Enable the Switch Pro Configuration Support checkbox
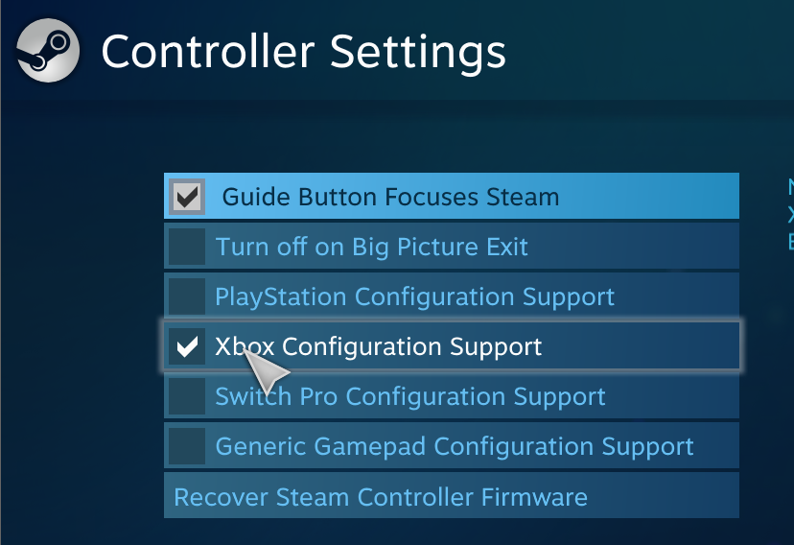Screen dimensions: 794x545 click(x=187, y=396)
